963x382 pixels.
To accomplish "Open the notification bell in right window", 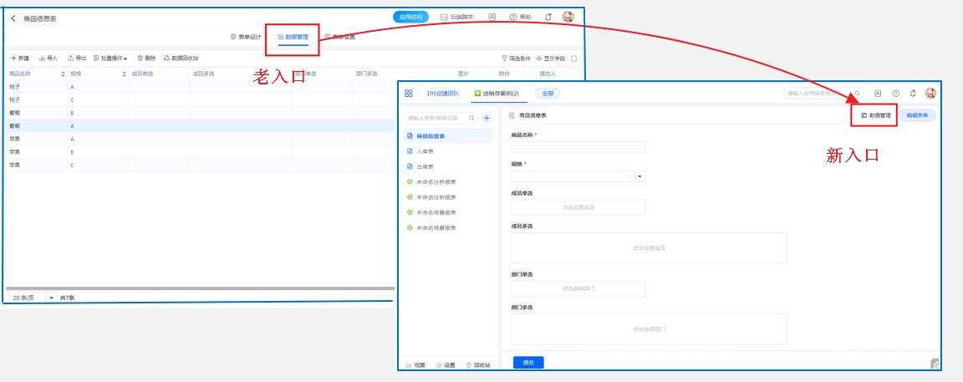I will pyautogui.click(x=913, y=94).
